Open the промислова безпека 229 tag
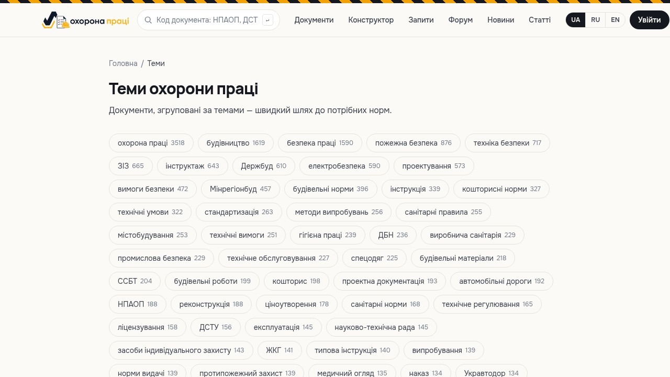 coord(162,258)
